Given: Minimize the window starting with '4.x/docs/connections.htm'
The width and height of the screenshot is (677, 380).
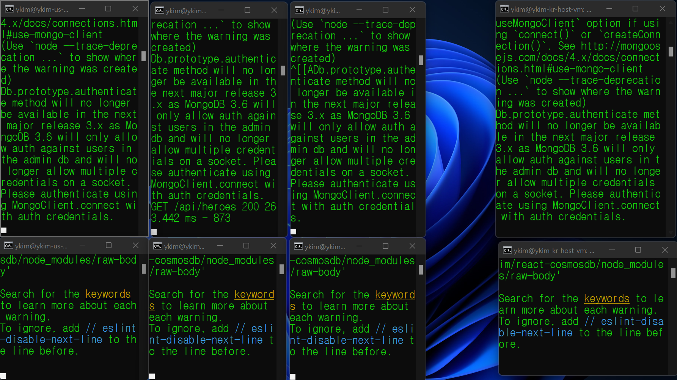Looking at the screenshot, I should [82, 9].
